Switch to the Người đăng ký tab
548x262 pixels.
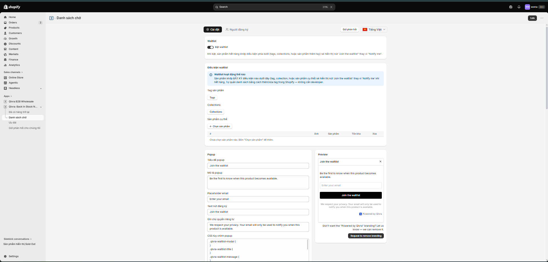point(237,30)
